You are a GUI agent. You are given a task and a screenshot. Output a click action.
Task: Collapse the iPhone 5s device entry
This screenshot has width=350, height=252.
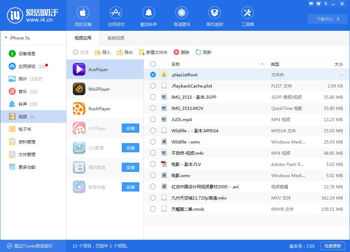6,38
